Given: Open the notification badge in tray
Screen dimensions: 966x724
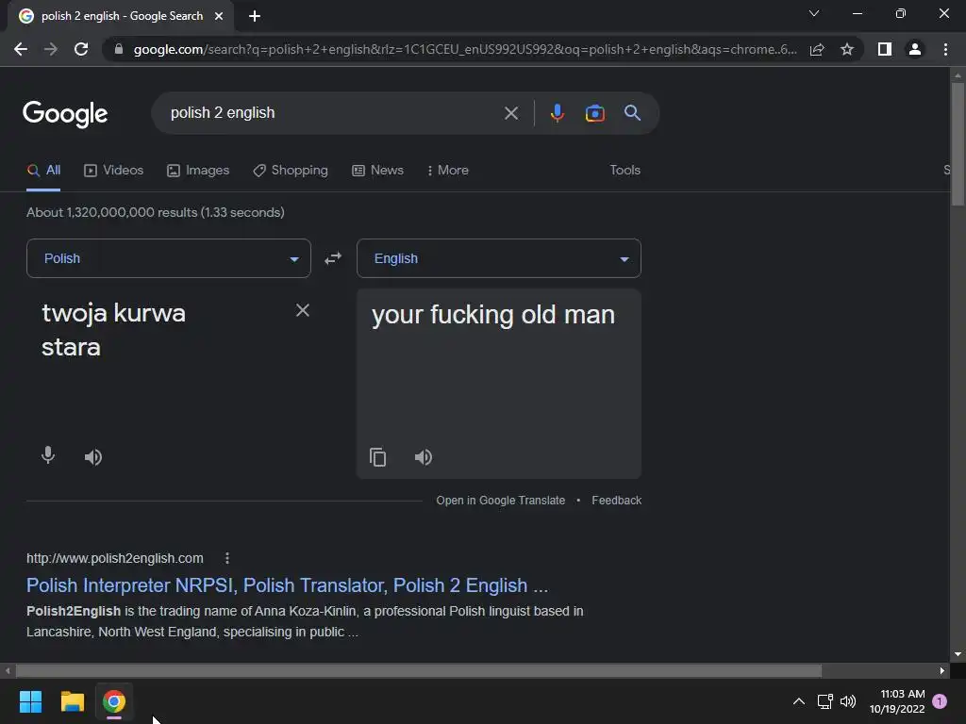Looking at the screenshot, I should click(940, 701).
